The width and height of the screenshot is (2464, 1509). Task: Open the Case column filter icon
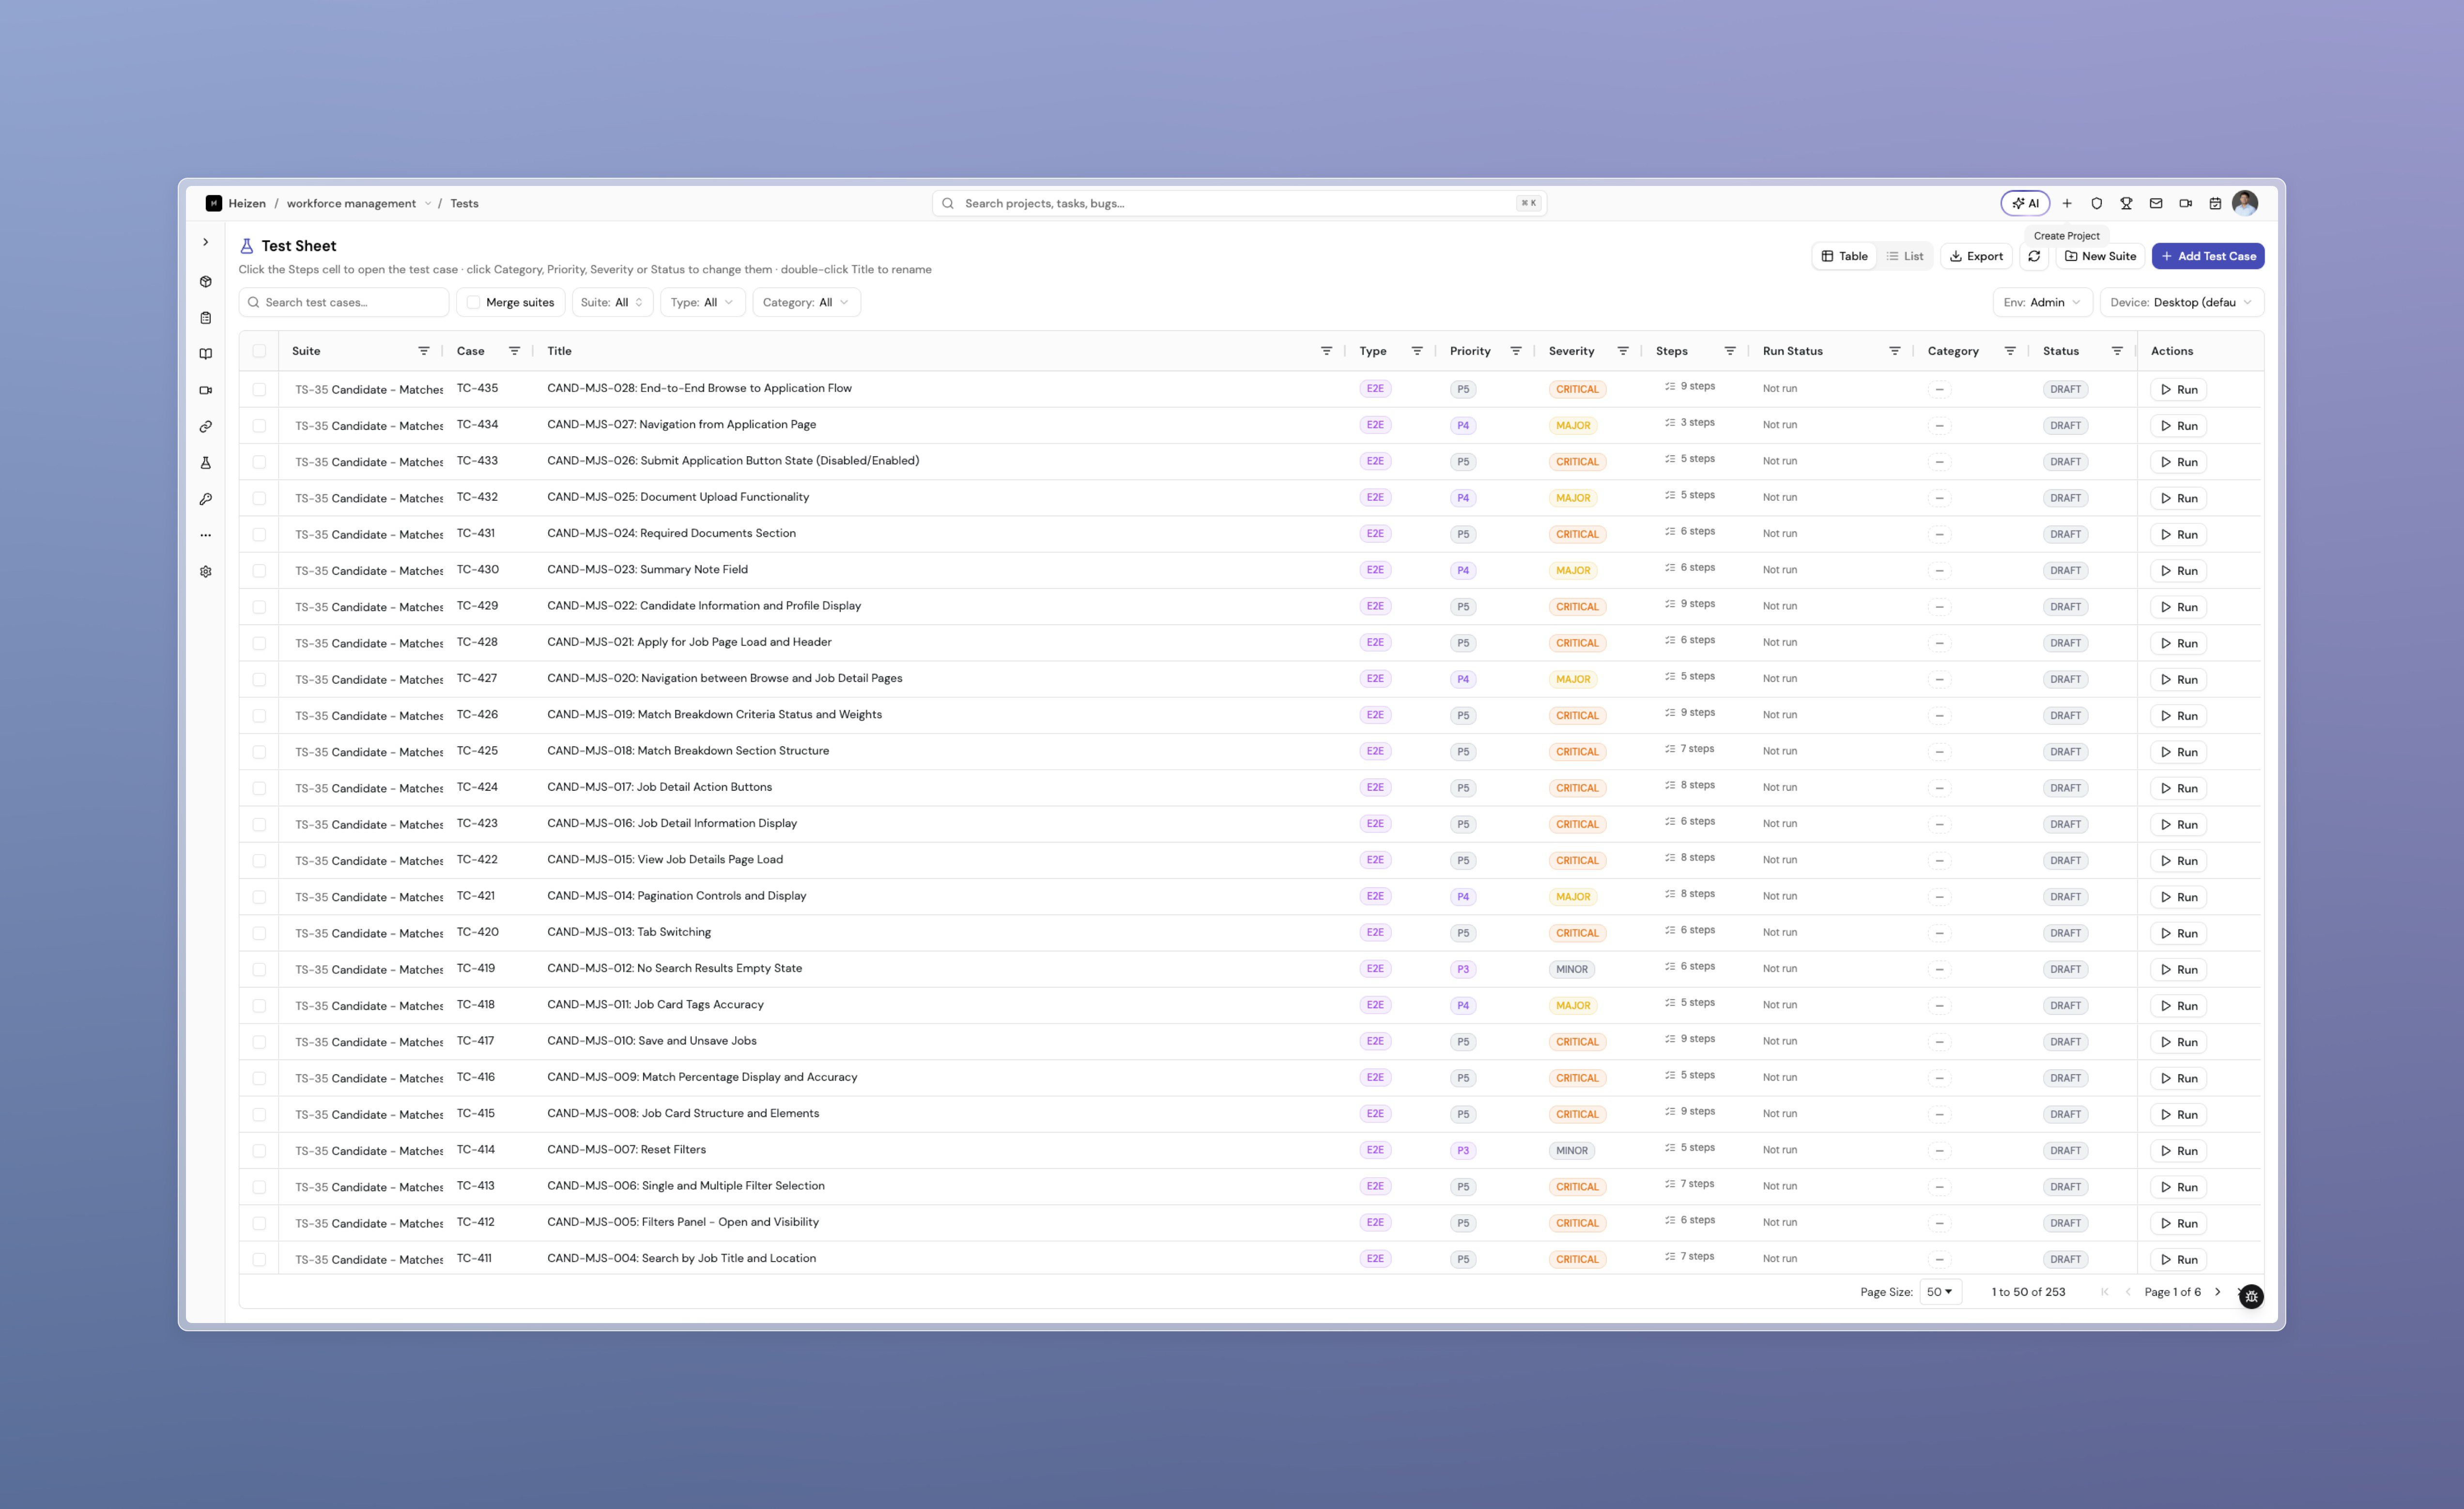(514, 351)
